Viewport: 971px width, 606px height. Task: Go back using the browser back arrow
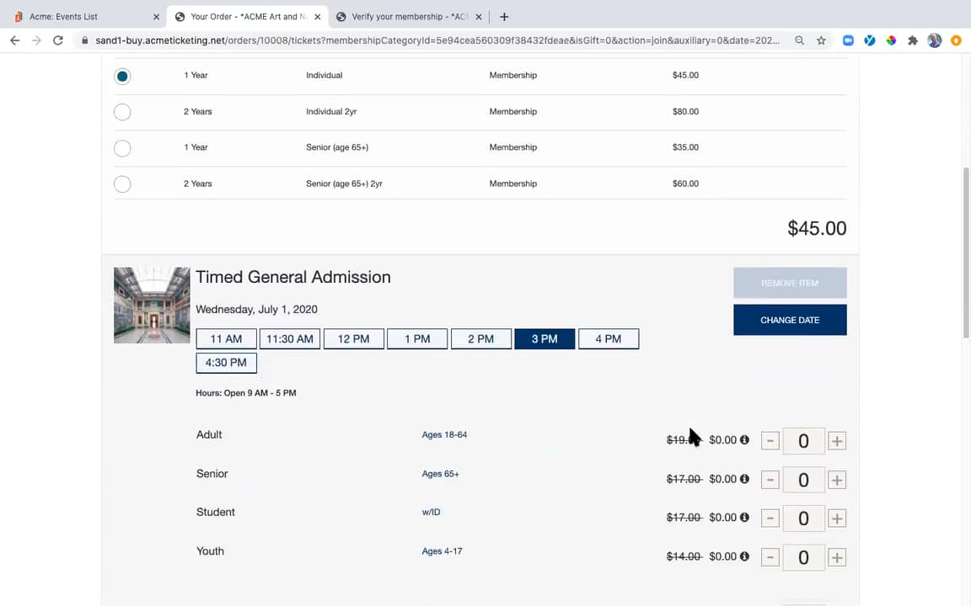15,40
